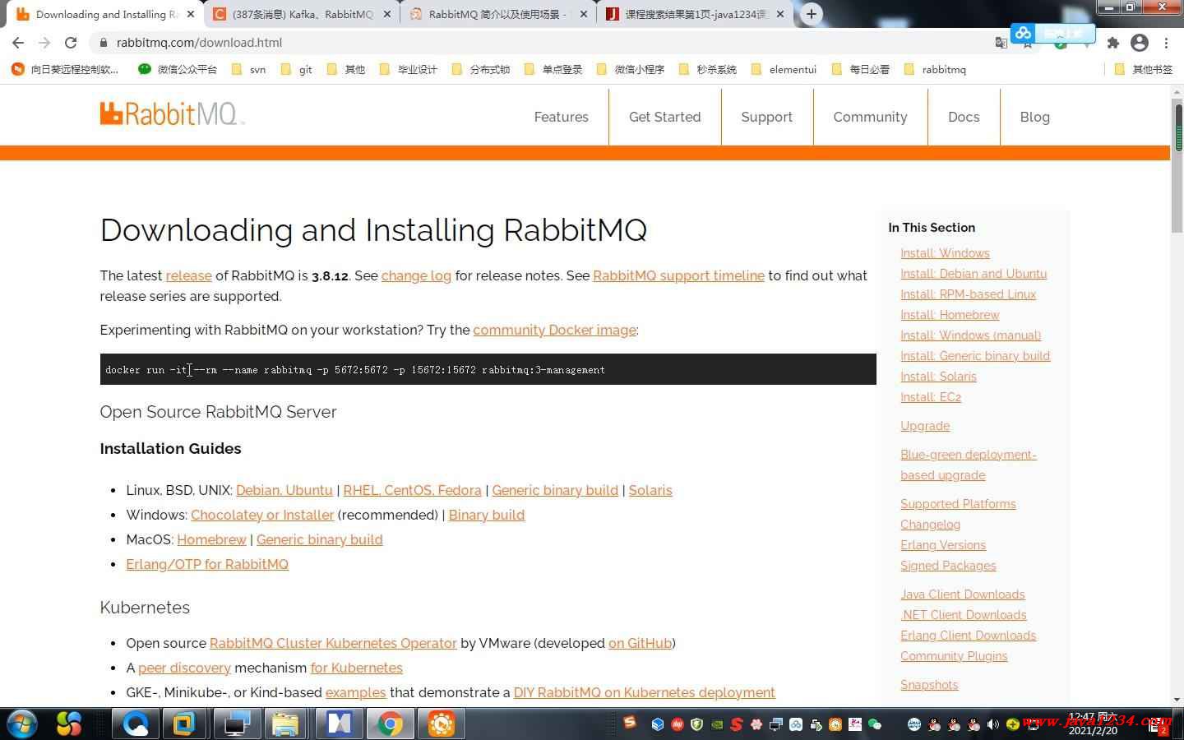1184x740 pixels.
Task: Open Erlang/OTP for RabbitMQ link
Action: (207, 564)
